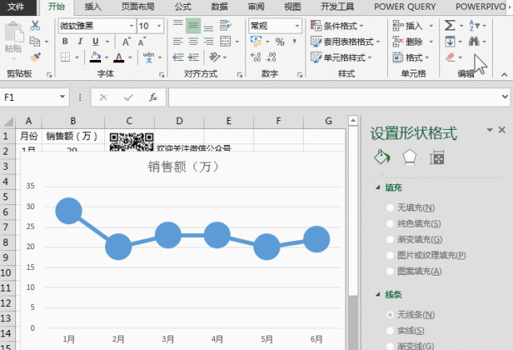Align text left

(x=178, y=42)
